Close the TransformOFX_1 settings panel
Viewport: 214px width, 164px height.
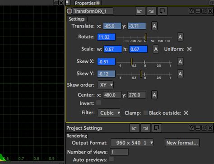tap(210, 11)
